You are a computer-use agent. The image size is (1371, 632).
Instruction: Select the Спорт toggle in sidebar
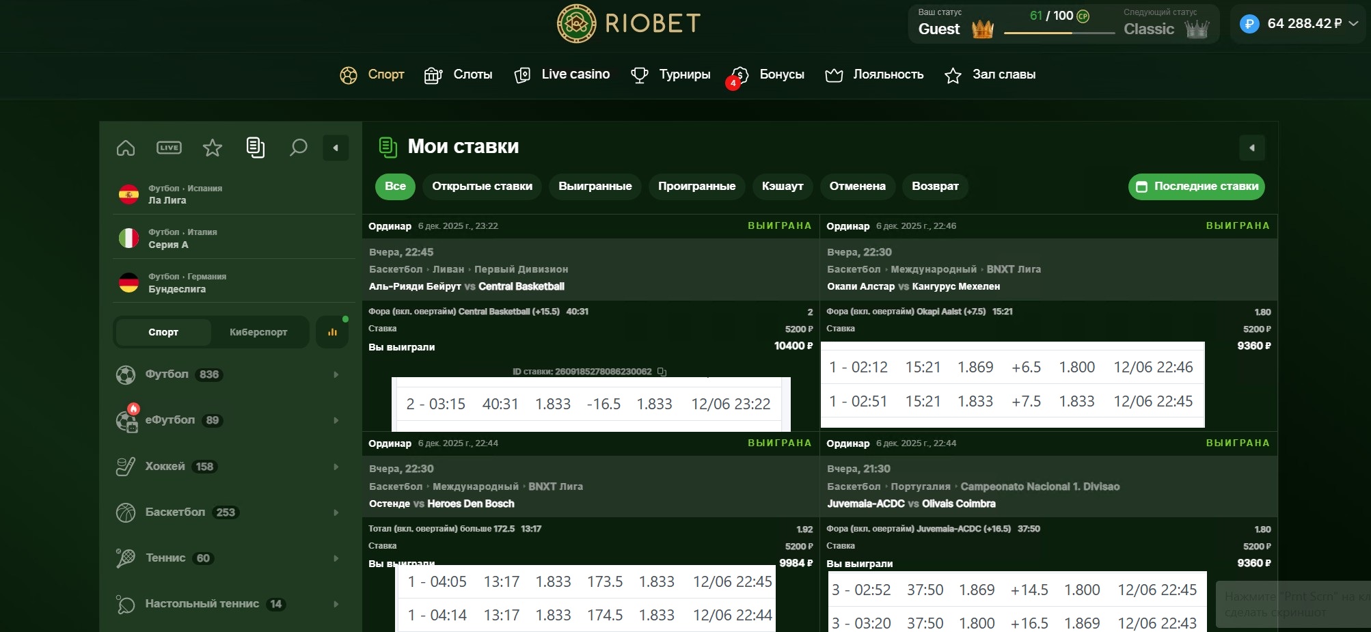coord(163,332)
